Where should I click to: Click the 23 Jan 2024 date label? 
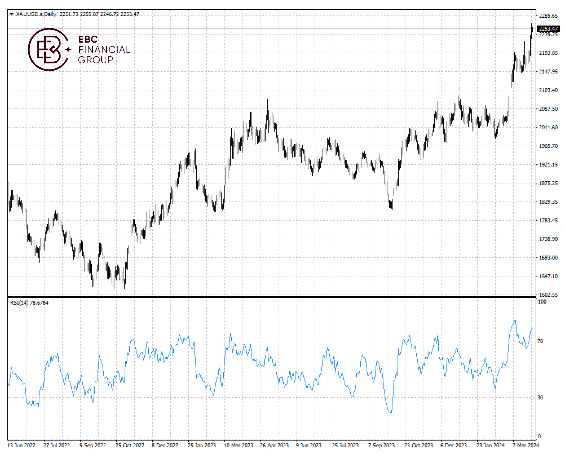point(491,446)
